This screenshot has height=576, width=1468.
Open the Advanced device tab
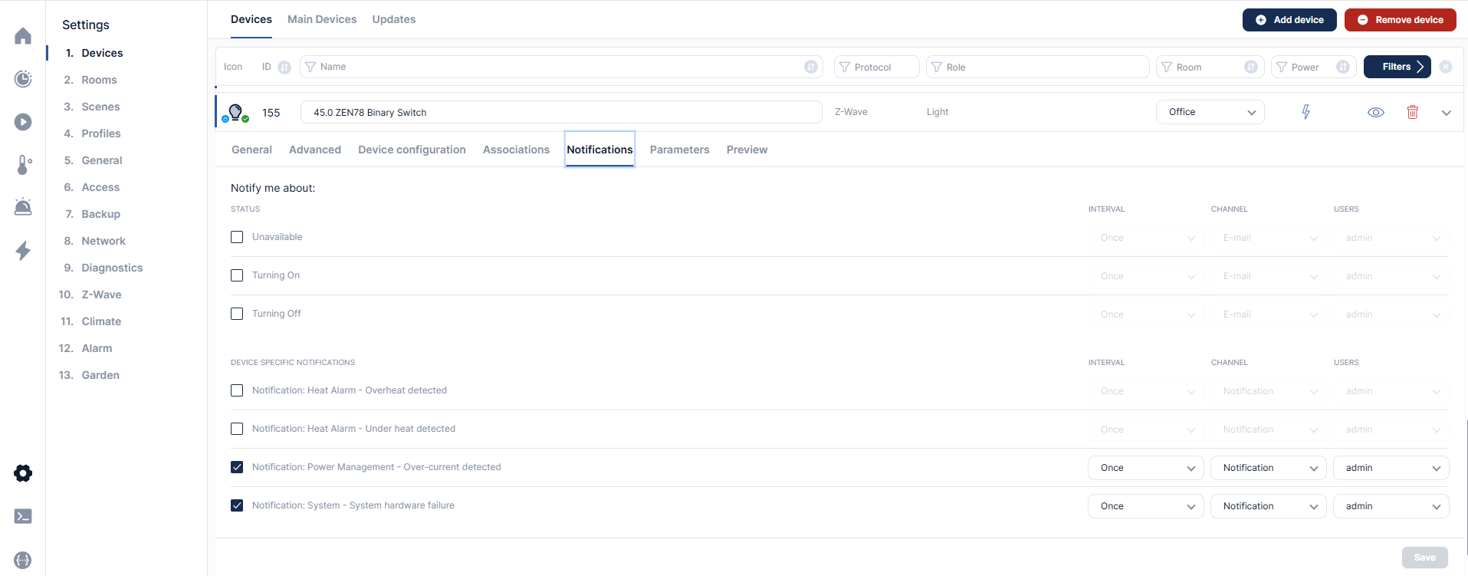click(x=315, y=150)
